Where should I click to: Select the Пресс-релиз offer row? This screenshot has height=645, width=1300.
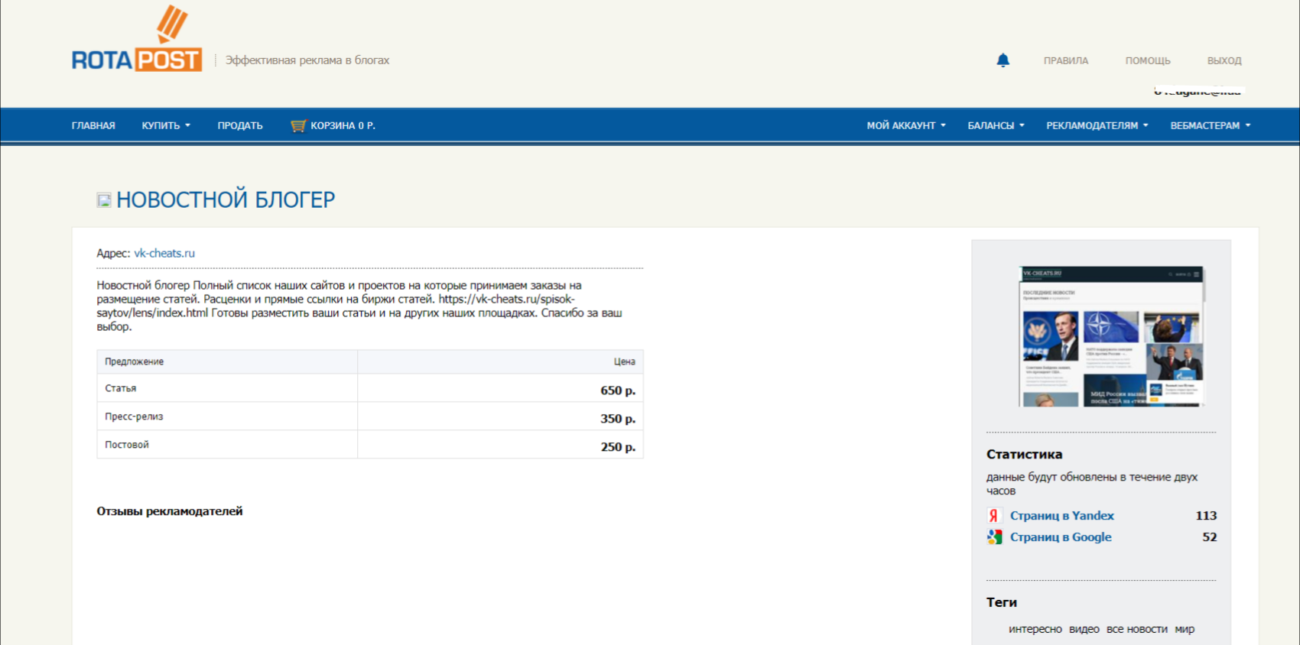coord(370,416)
